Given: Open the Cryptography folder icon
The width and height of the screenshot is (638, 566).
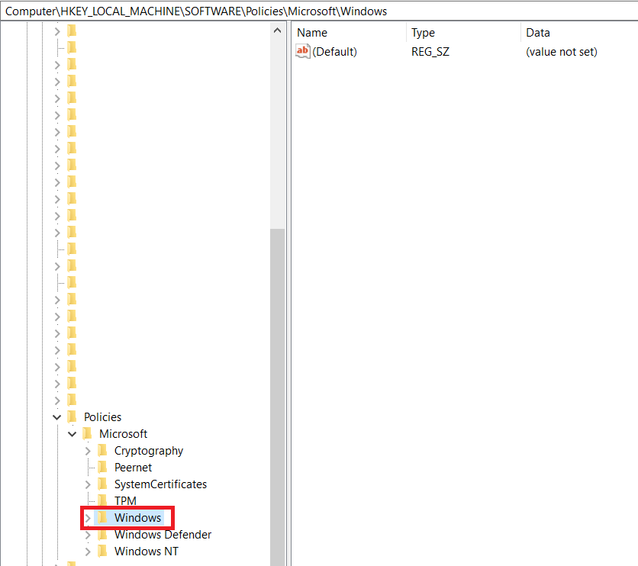Looking at the screenshot, I should tap(103, 450).
